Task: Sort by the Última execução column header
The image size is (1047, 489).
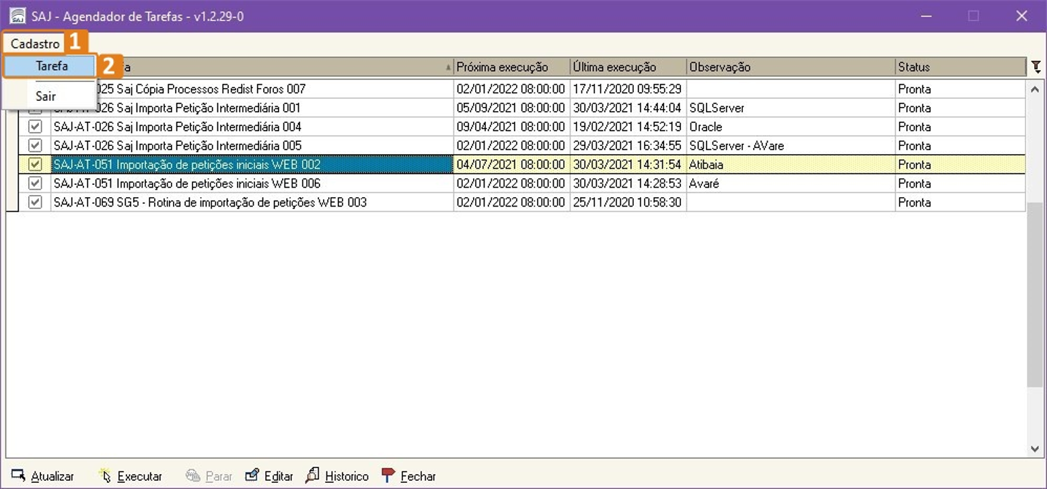Action: tap(628, 67)
